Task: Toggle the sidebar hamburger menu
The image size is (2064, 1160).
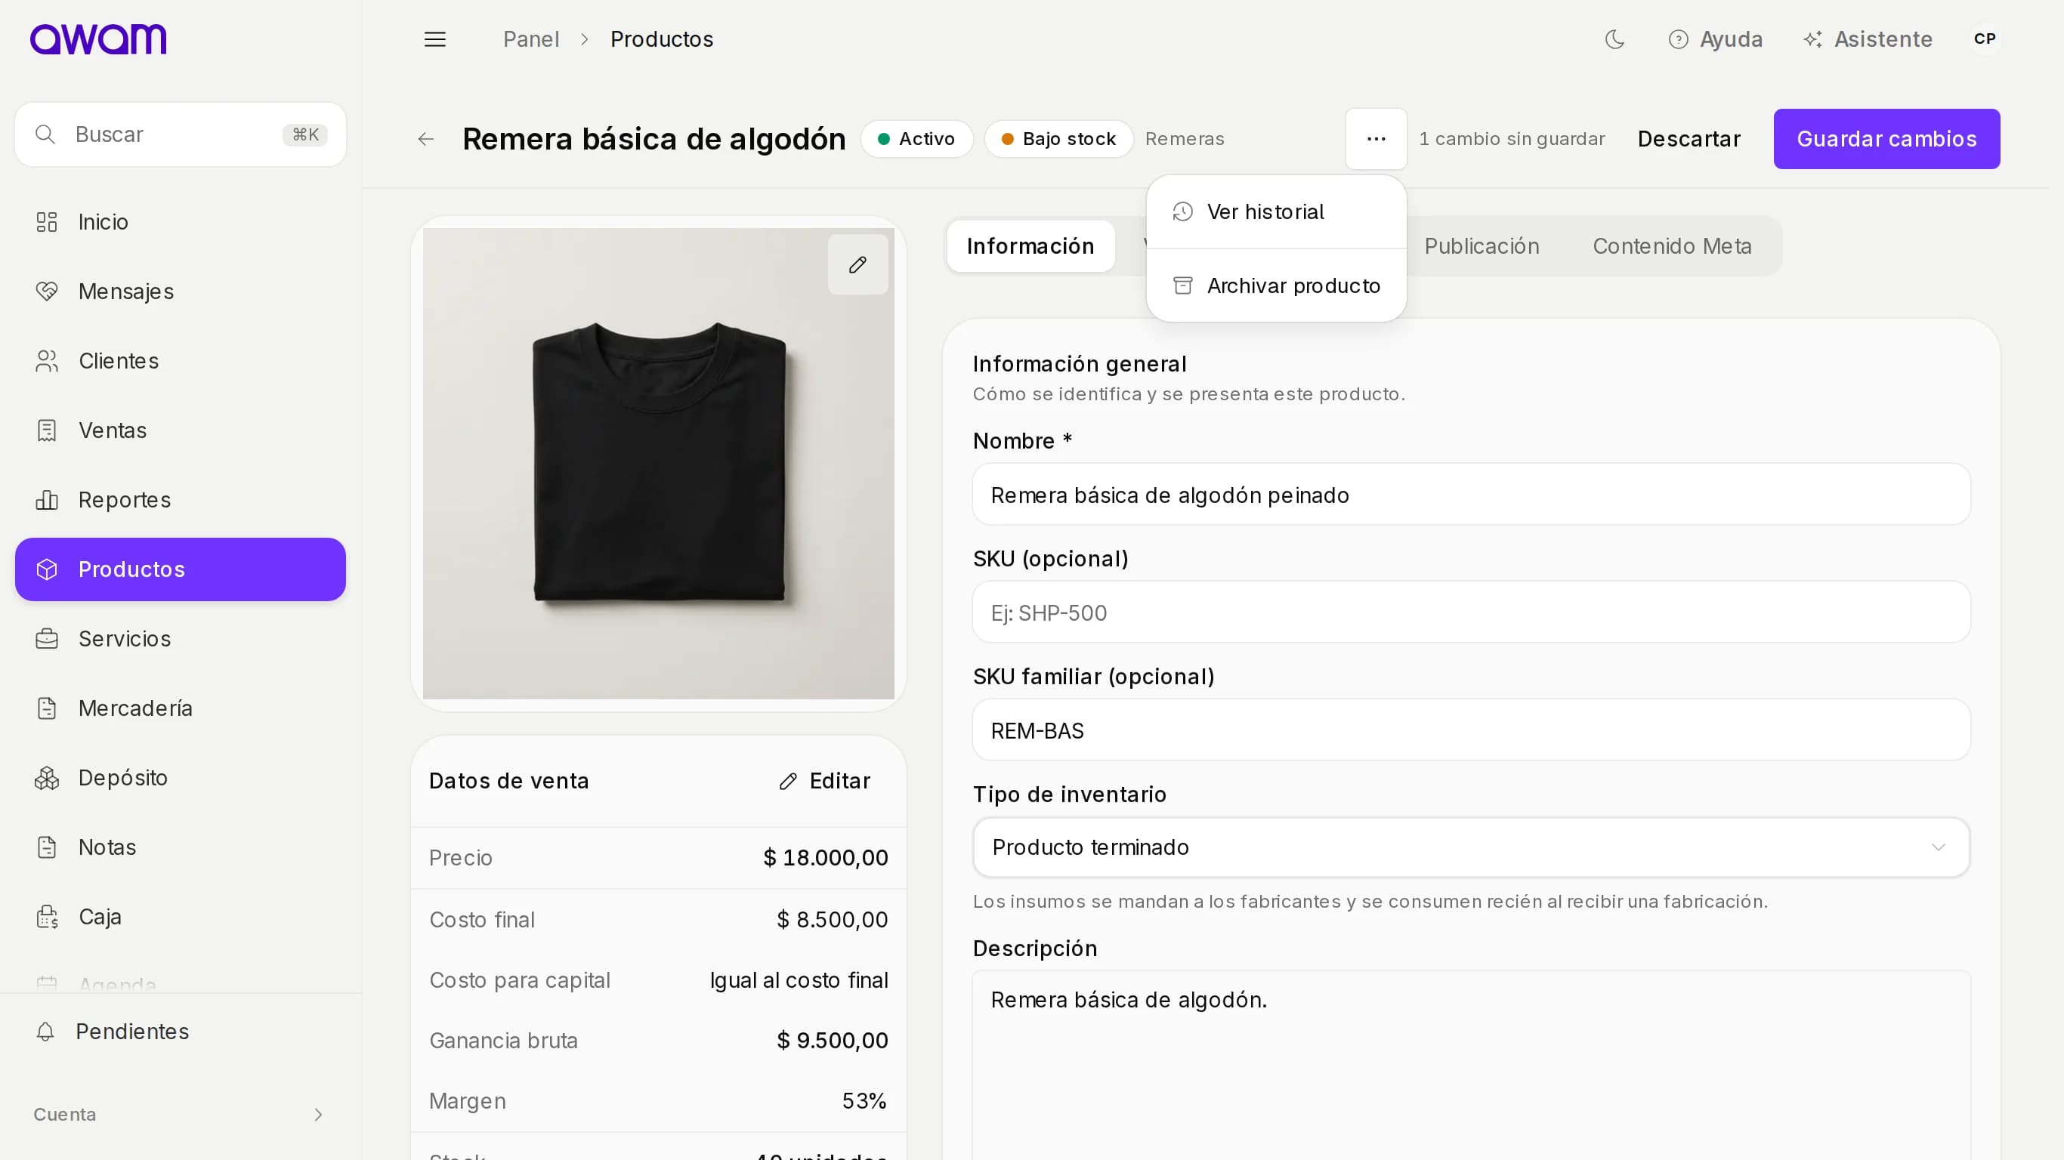Action: [435, 39]
